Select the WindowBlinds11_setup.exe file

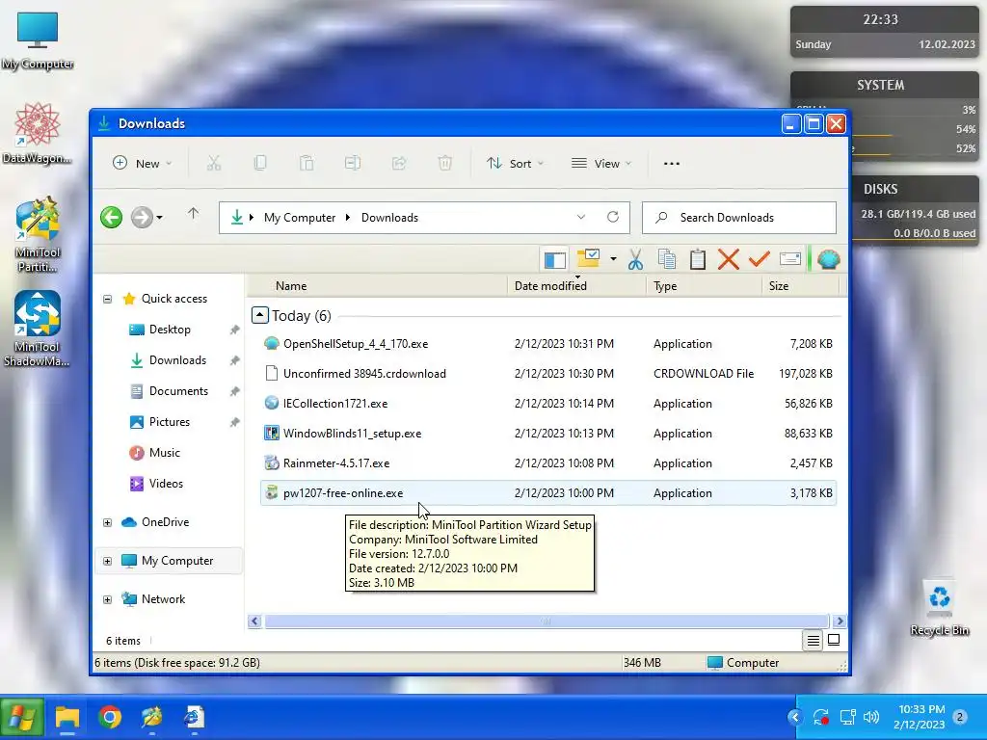pos(547,433)
